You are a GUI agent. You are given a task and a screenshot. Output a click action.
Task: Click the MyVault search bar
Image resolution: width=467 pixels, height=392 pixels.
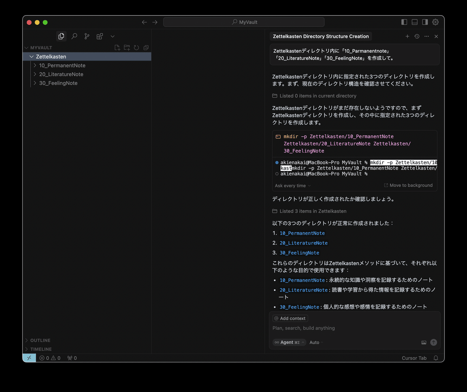click(244, 22)
